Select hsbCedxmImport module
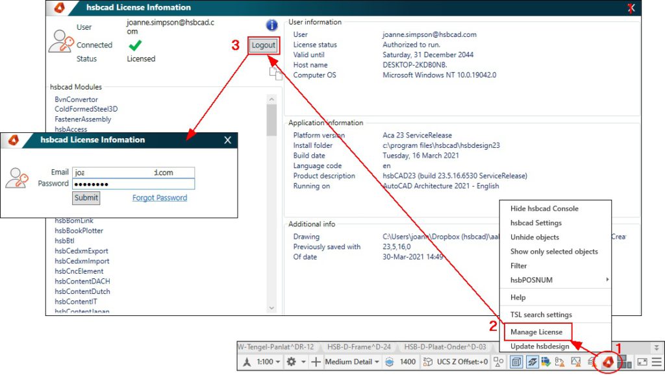 tap(82, 261)
